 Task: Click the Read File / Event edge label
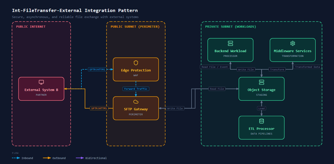[215, 67]
